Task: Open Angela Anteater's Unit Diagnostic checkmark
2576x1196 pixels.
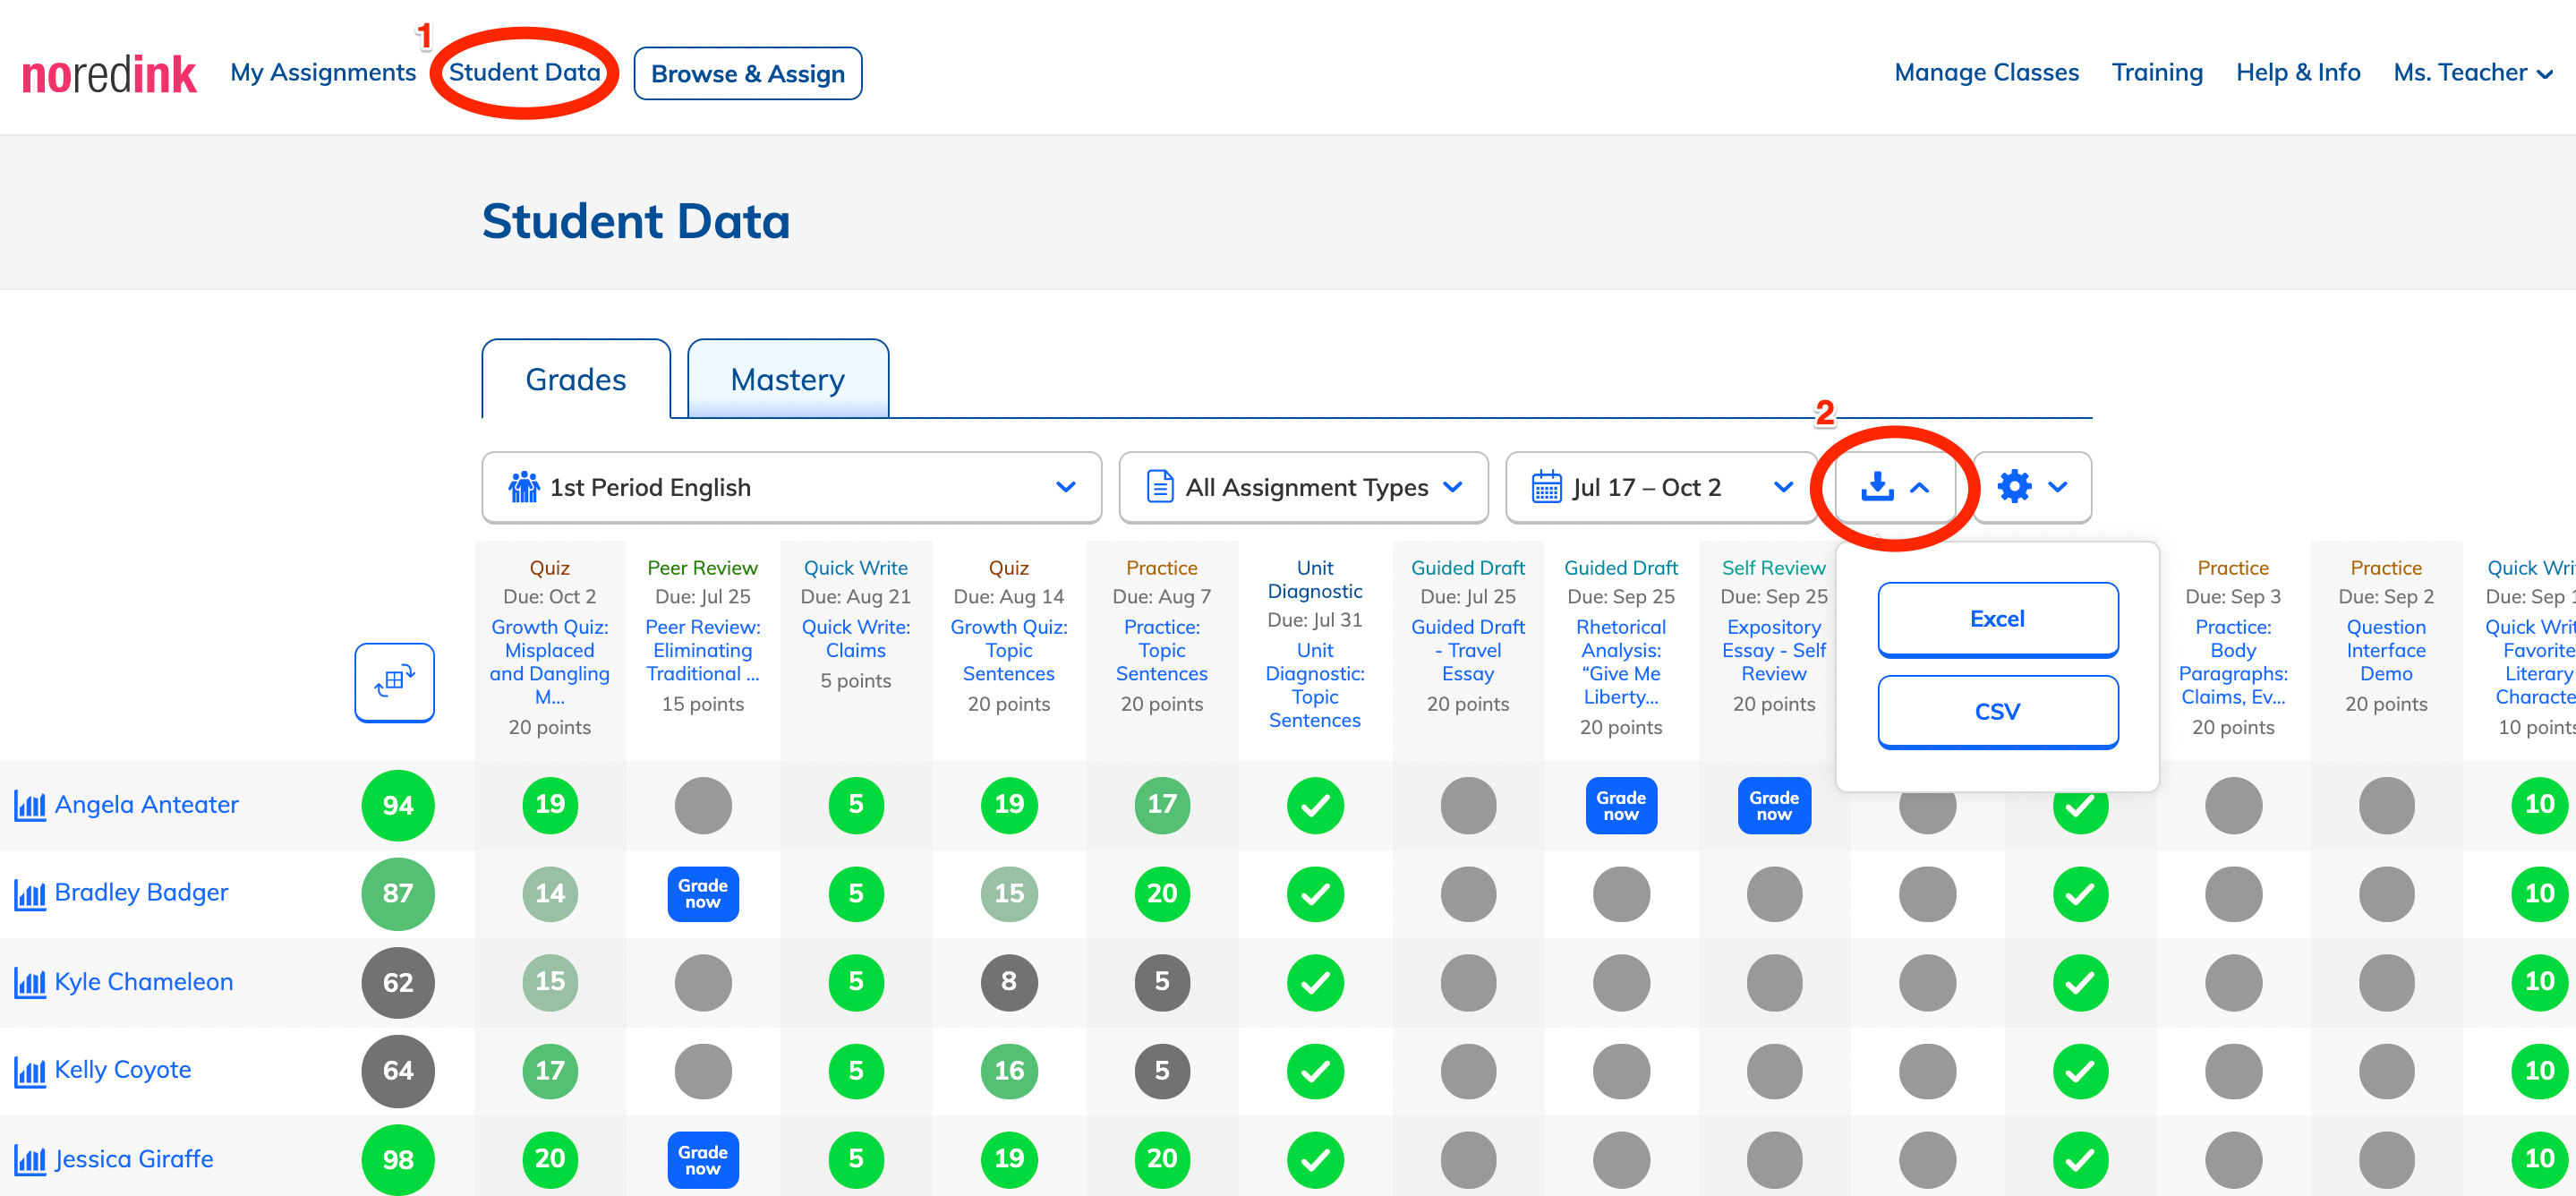Action: 1315,805
